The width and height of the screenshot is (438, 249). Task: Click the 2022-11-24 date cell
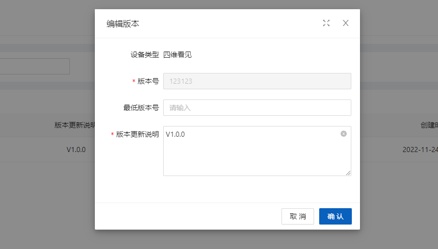tap(420, 150)
